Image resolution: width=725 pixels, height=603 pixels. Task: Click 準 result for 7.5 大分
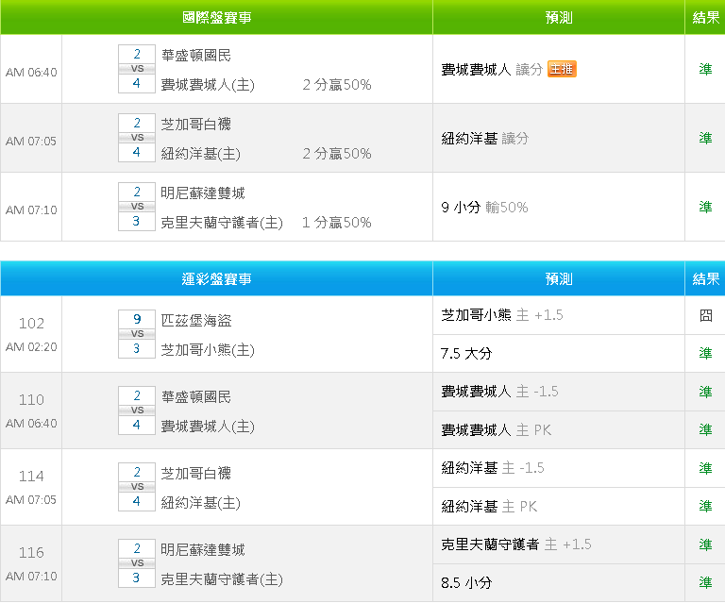705,354
